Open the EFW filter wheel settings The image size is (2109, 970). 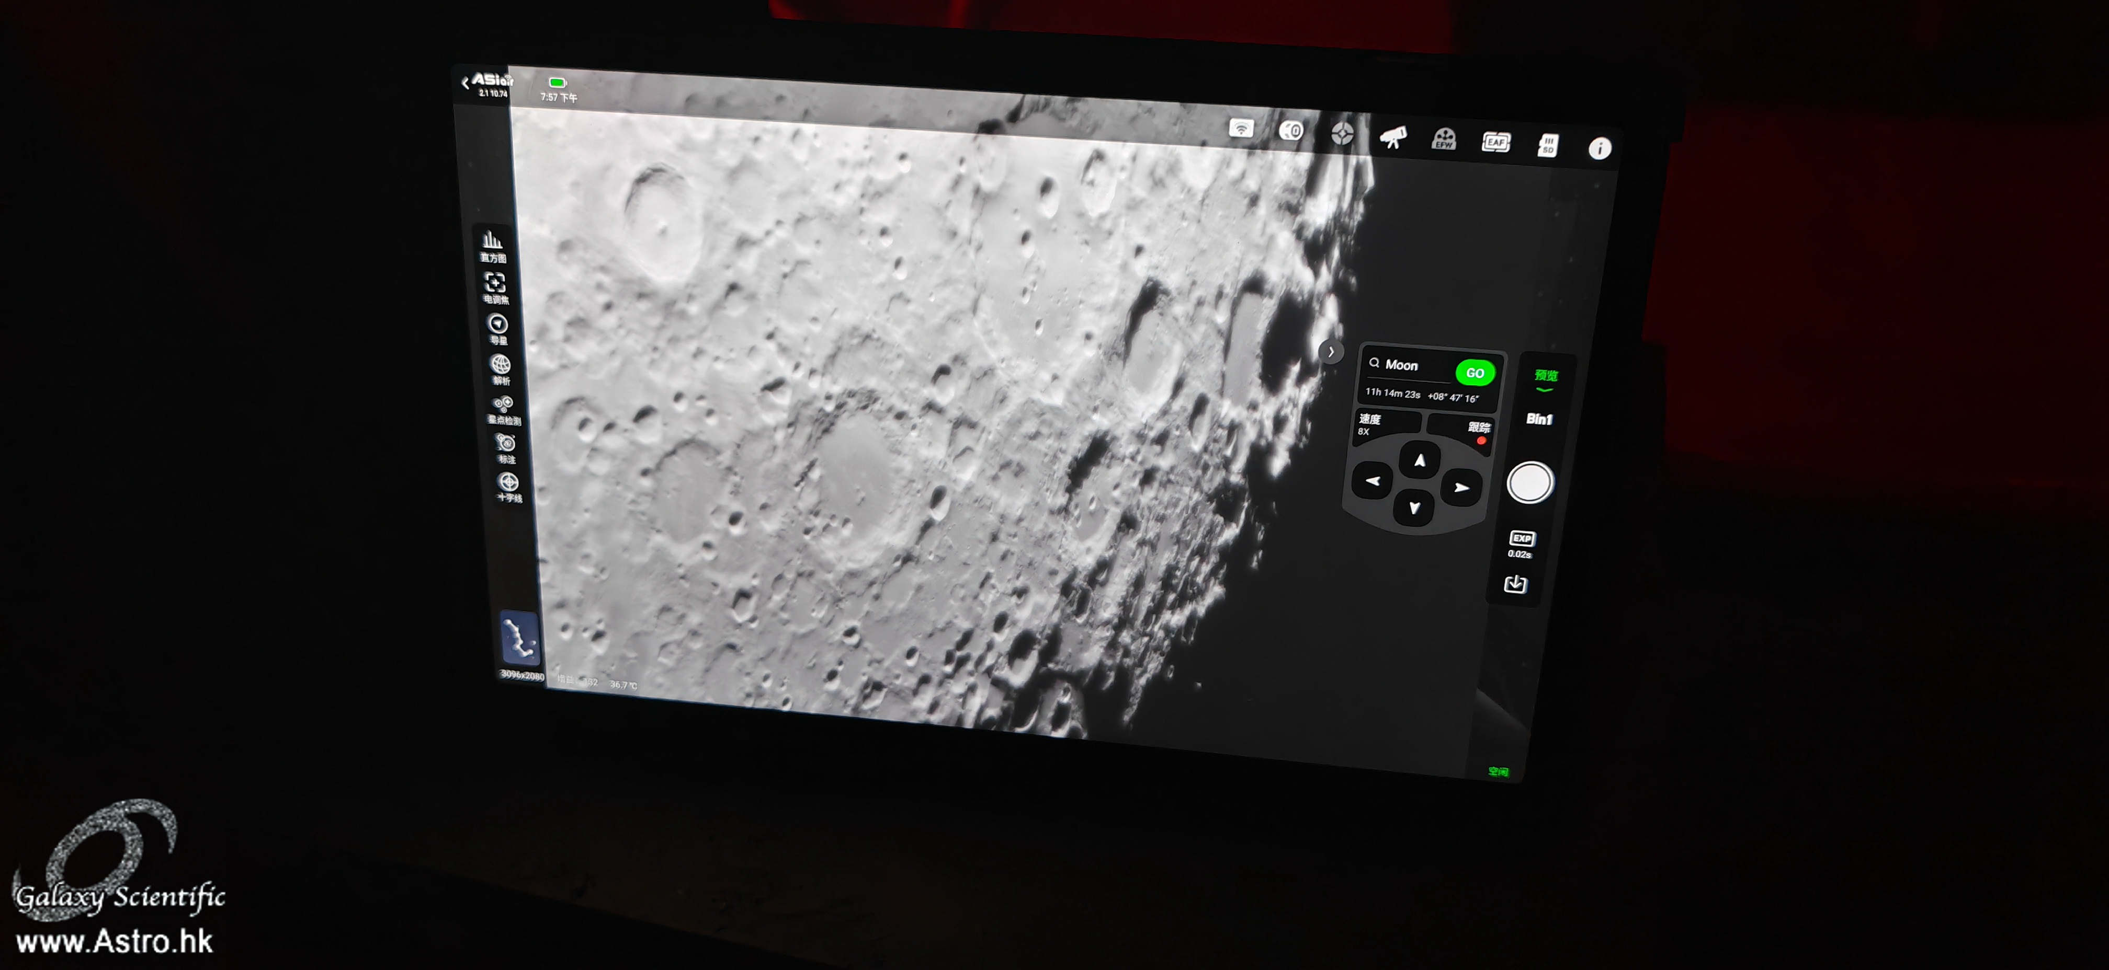click(1443, 140)
